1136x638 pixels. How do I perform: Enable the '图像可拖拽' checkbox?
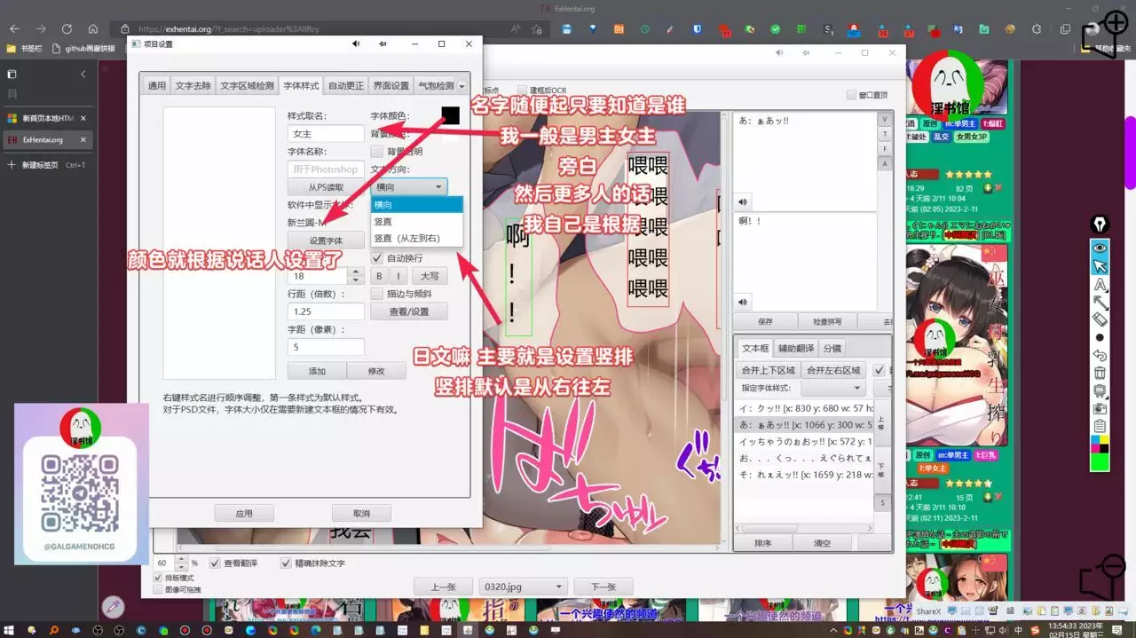(x=158, y=589)
